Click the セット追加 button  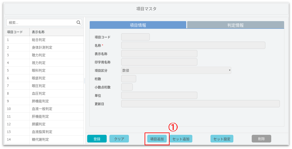181,139
